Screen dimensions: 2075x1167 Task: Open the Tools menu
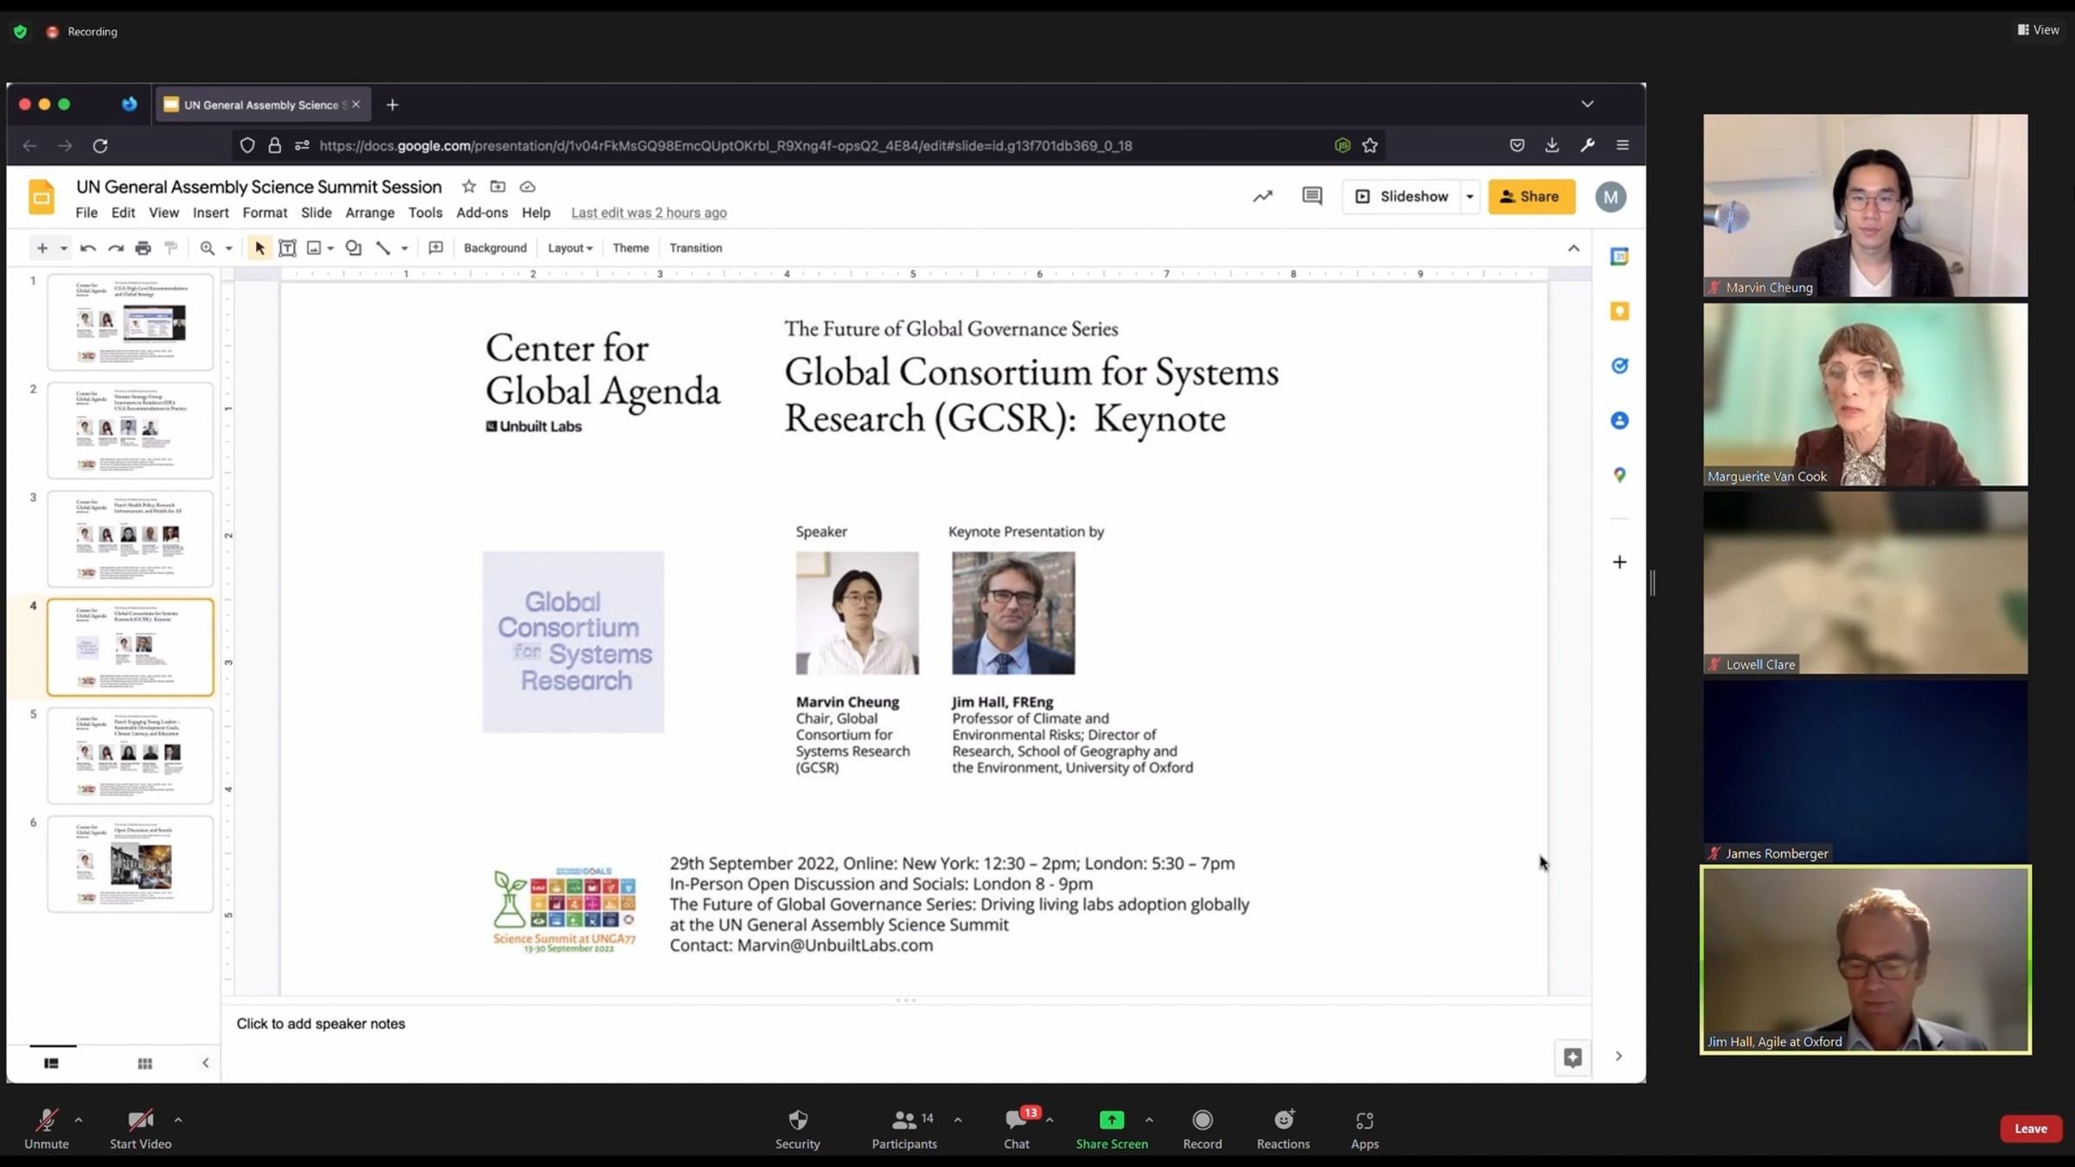coord(425,213)
